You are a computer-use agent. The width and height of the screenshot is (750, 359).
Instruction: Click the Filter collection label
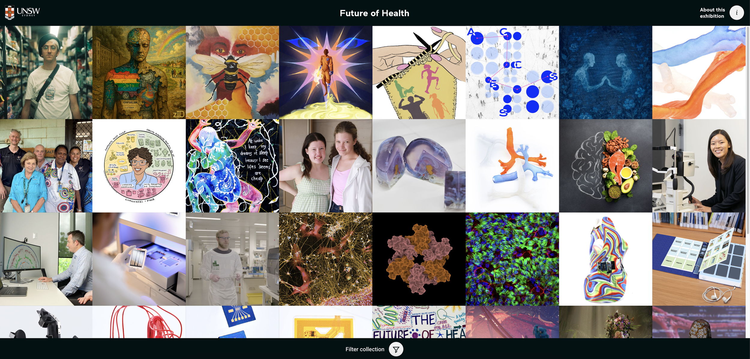(364, 349)
